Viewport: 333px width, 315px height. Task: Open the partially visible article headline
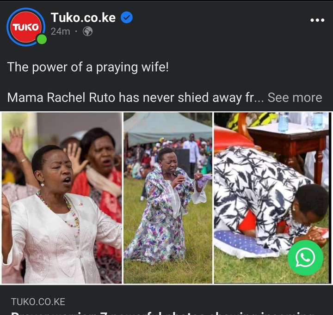(161, 313)
